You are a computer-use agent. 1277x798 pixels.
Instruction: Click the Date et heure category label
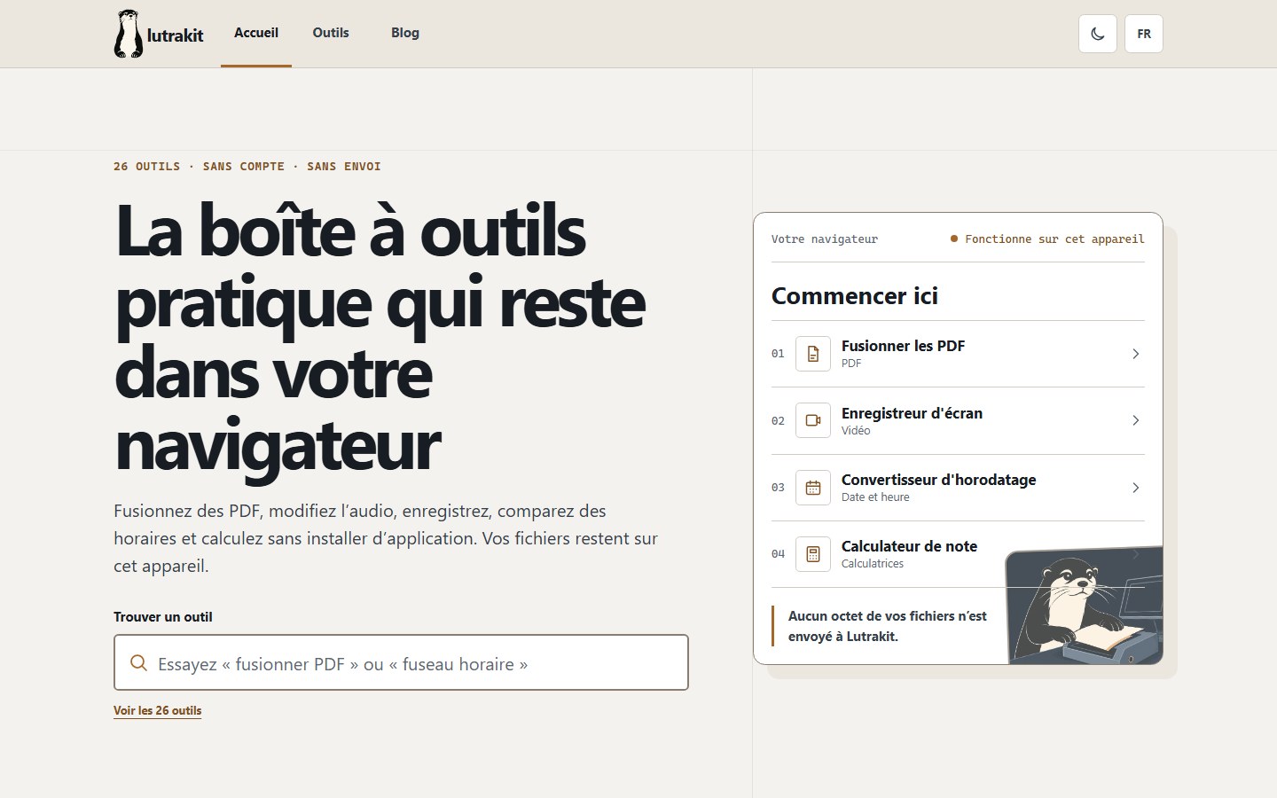[875, 497]
